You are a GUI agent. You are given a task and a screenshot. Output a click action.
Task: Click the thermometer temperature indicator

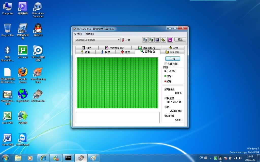pyautogui.click(x=123, y=40)
